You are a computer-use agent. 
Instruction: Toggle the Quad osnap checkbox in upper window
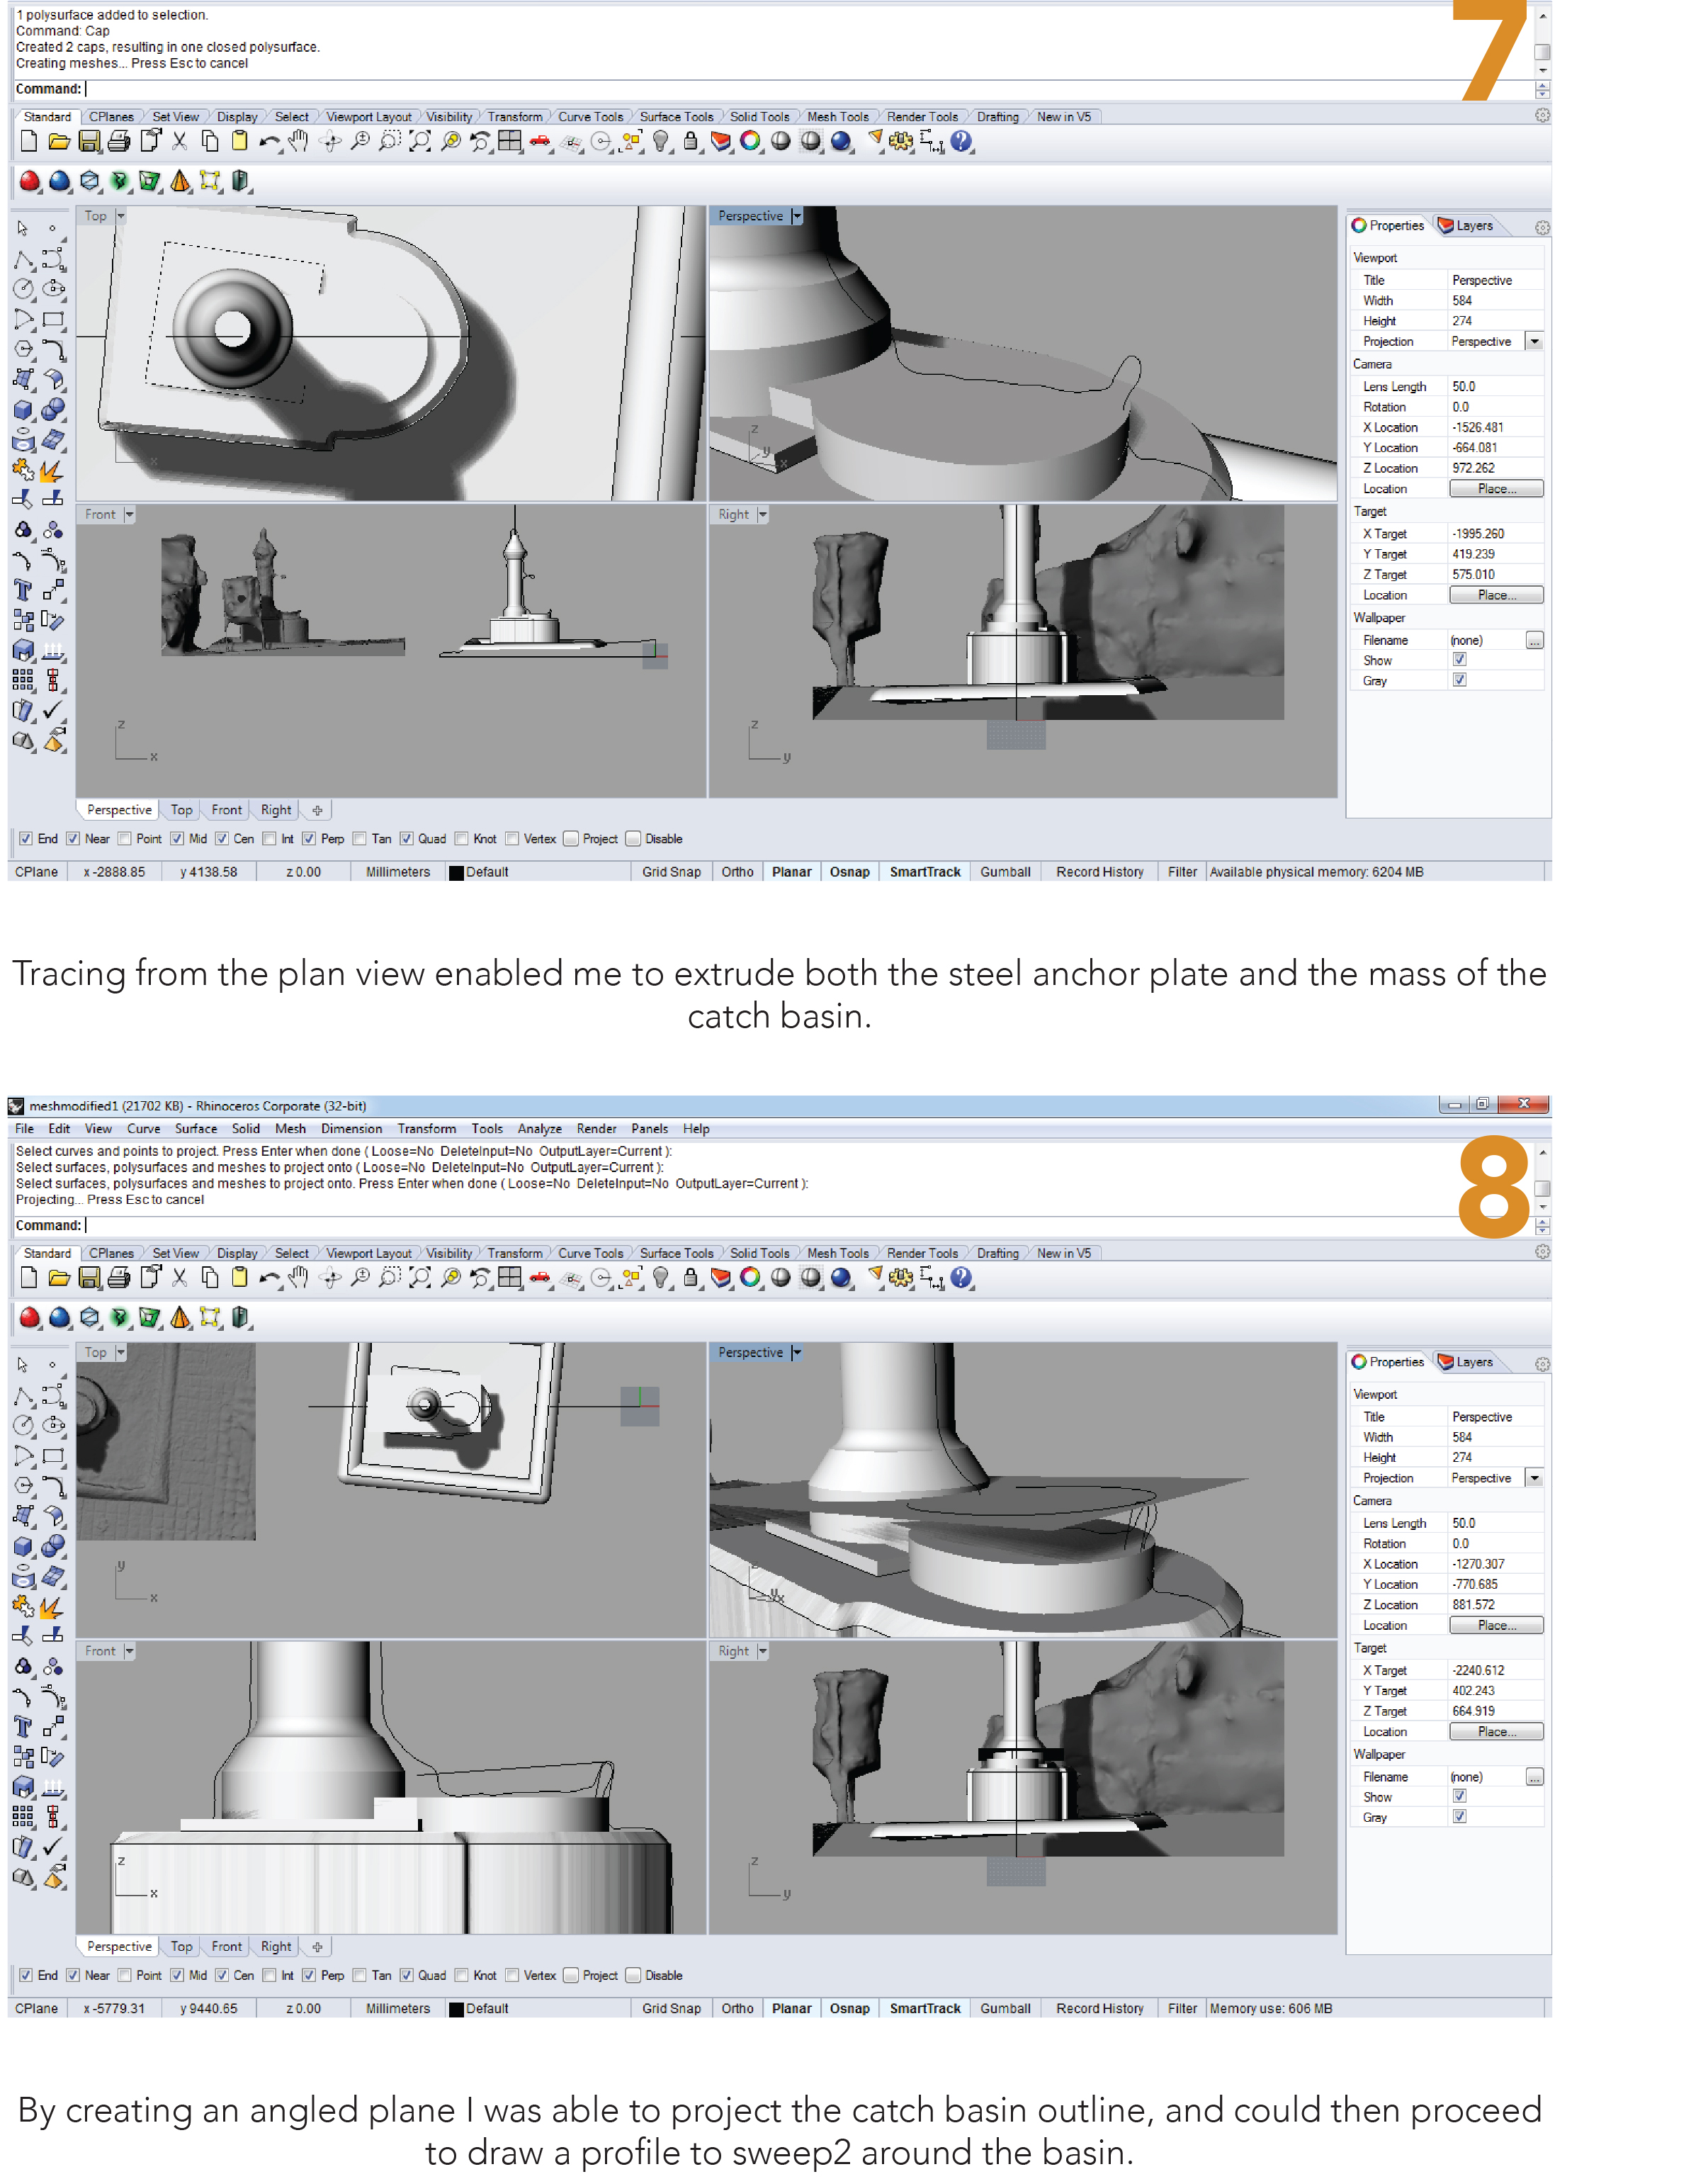(407, 839)
